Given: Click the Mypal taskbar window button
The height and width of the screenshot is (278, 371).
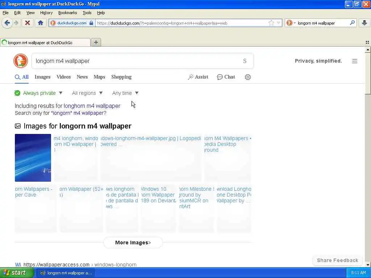Looking at the screenshot, I should coord(66,273).
